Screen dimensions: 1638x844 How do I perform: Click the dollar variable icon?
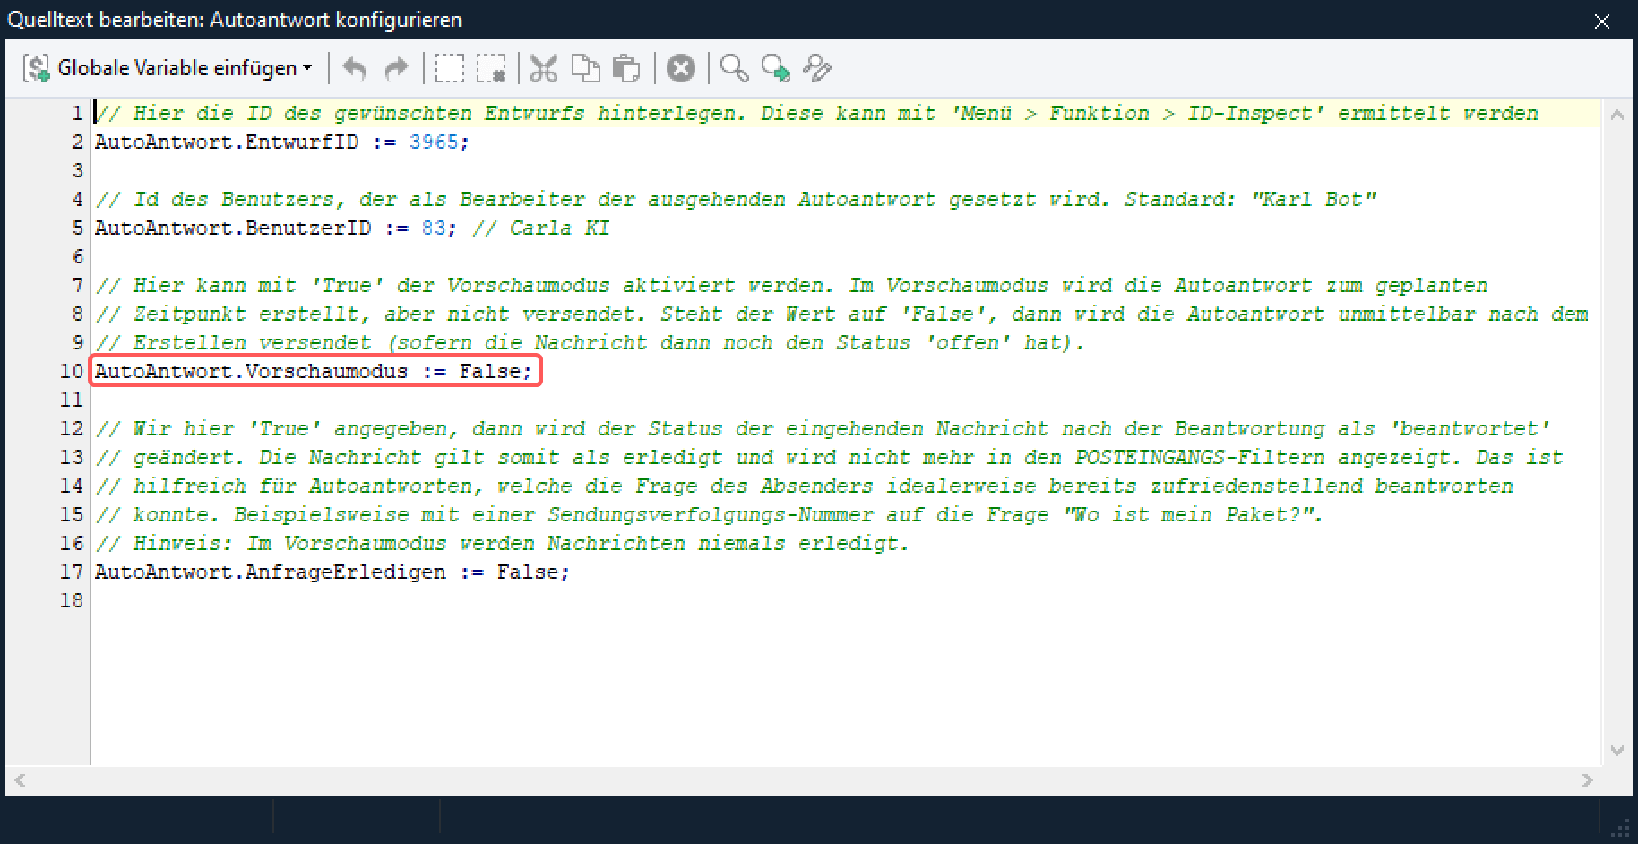coord(37,69)
